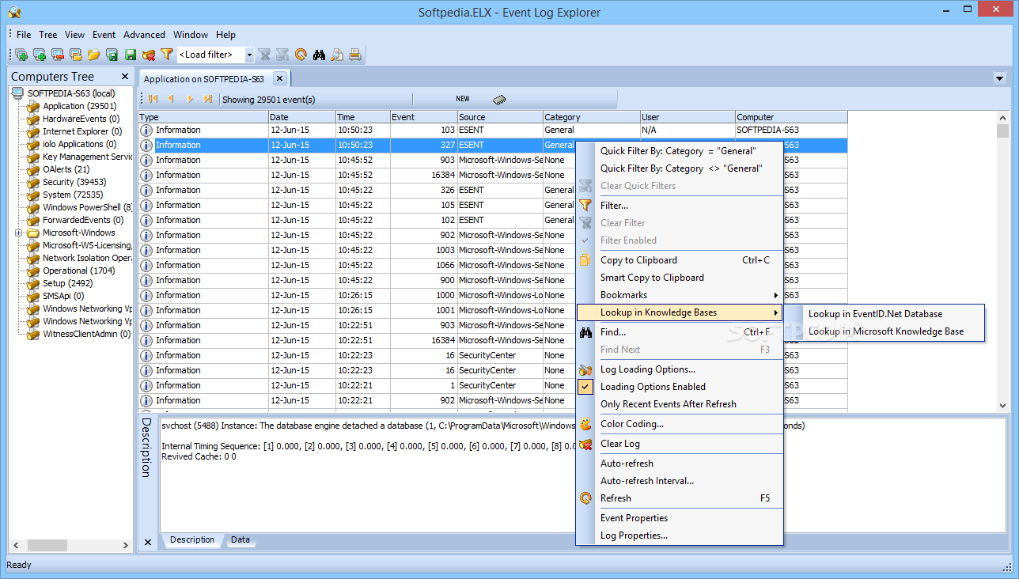
Task: Click the Filter funnel icon in toolbar
Action: pos(167,55)
